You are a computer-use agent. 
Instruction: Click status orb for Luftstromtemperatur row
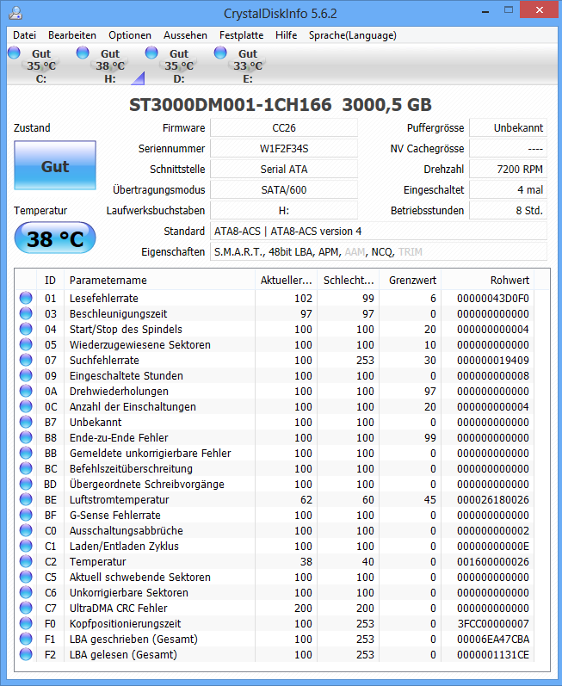(x=26, y=499)
